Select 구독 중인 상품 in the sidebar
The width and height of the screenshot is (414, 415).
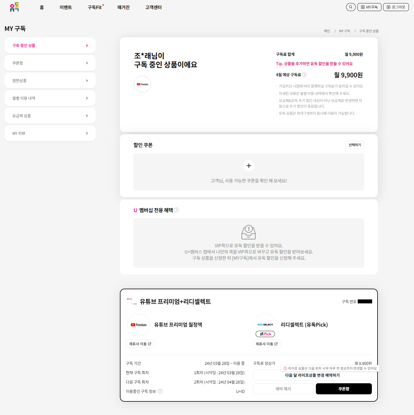pos(50,45)
